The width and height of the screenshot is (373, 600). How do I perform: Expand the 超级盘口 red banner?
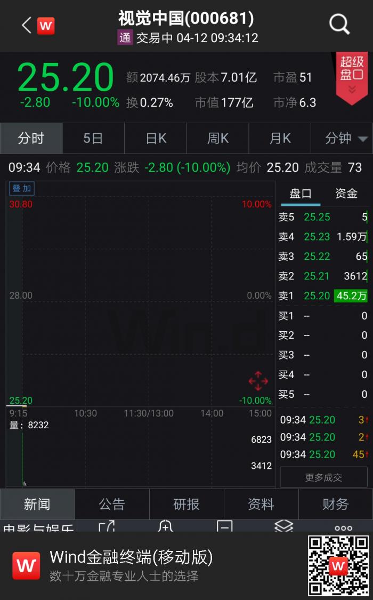pyautogui.click(x=352, y=77)
